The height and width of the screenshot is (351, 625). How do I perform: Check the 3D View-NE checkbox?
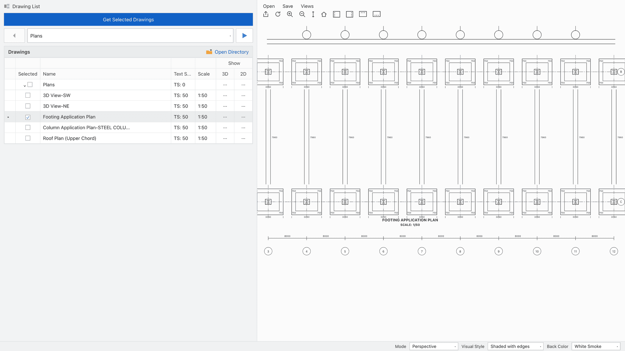coord(28,106)
